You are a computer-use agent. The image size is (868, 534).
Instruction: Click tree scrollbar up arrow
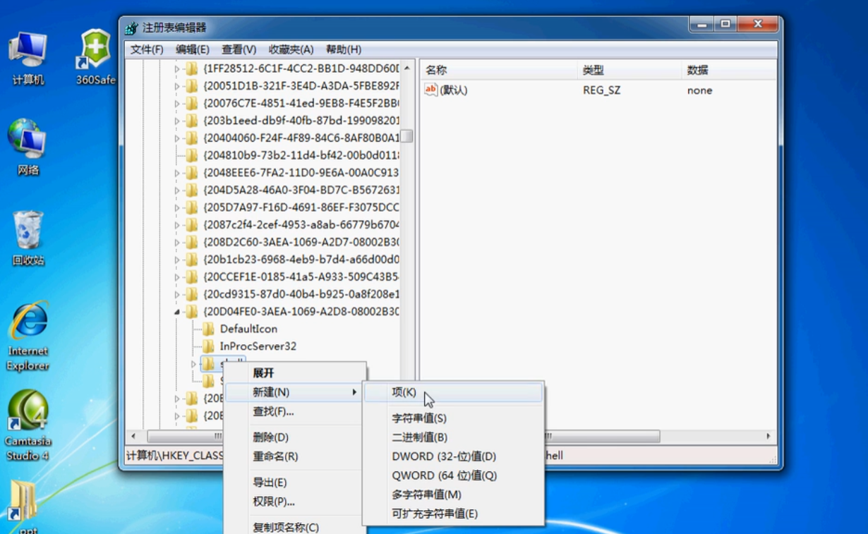pos(406,68)
